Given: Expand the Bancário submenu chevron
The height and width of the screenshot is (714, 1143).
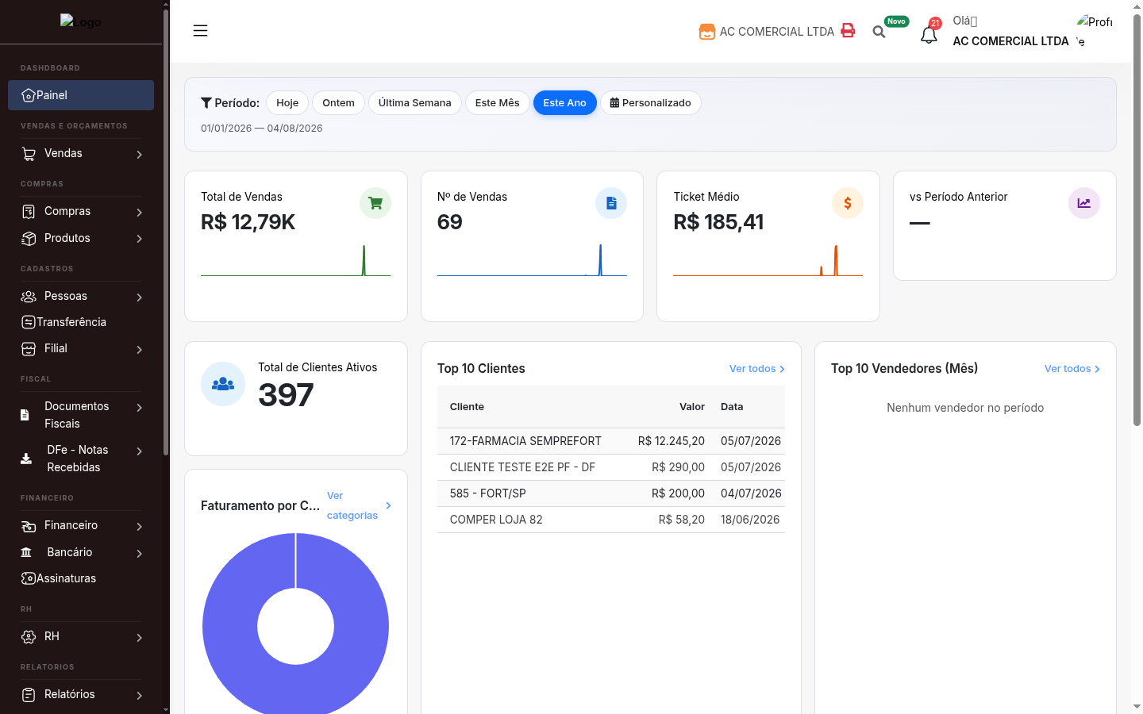Looking at the screenshot, I should coord(139,554).
